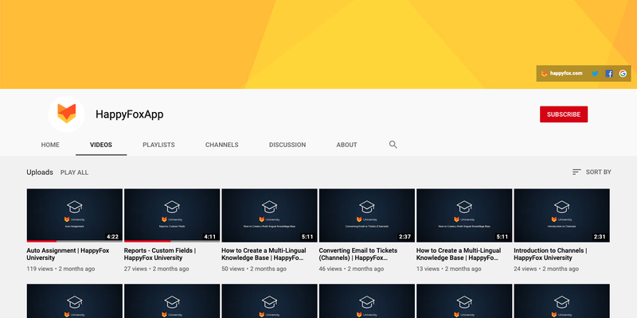Image resolution: width=637 pixels, height=318 pixels.
Task: Click the Uploads heading
Action: 40,173
